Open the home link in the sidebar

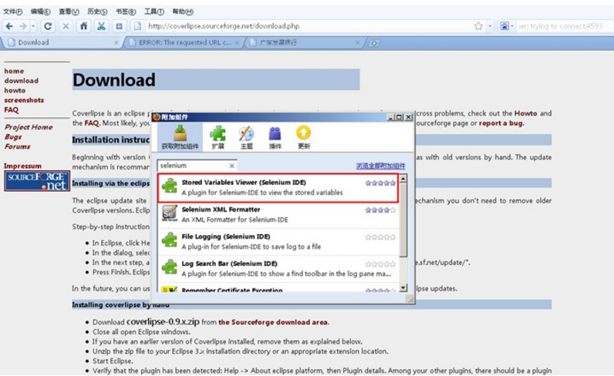tap(14, 71)
